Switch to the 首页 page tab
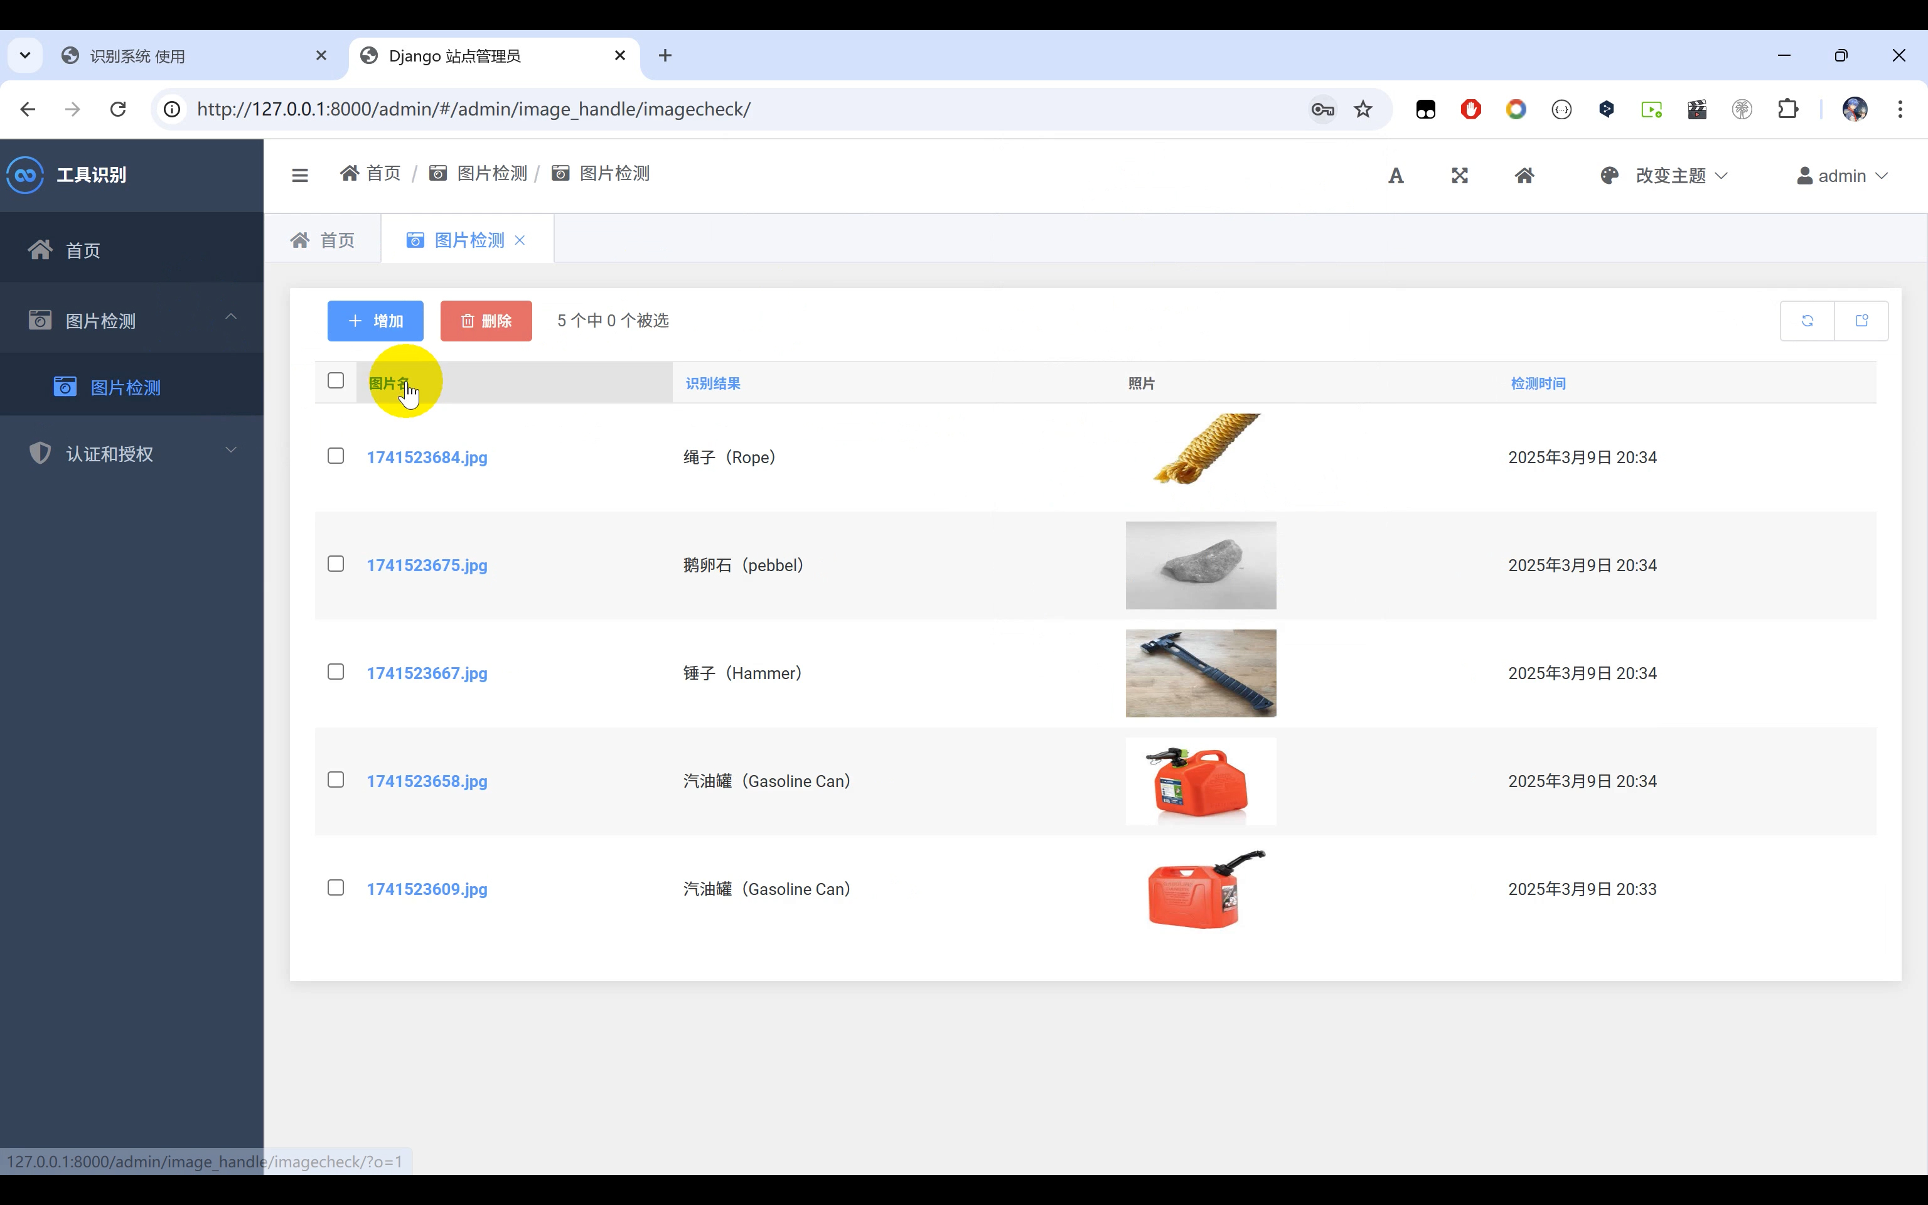Screen dimensions: 1928x1205 coord(323,240)
